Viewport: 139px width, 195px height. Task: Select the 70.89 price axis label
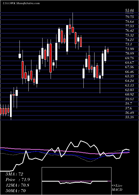click(129, 53)
